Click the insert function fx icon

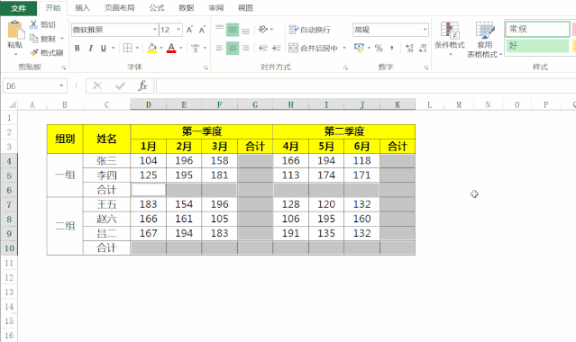pos(142,85)
